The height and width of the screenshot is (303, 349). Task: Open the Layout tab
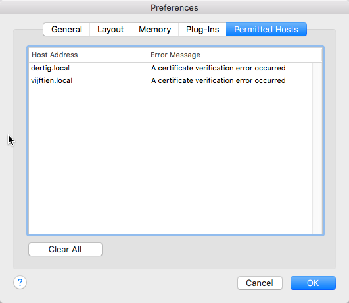click(x=110, y=30)
